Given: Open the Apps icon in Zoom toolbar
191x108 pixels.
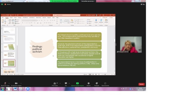Looking at the screenshot, I should tap(105, 83).
